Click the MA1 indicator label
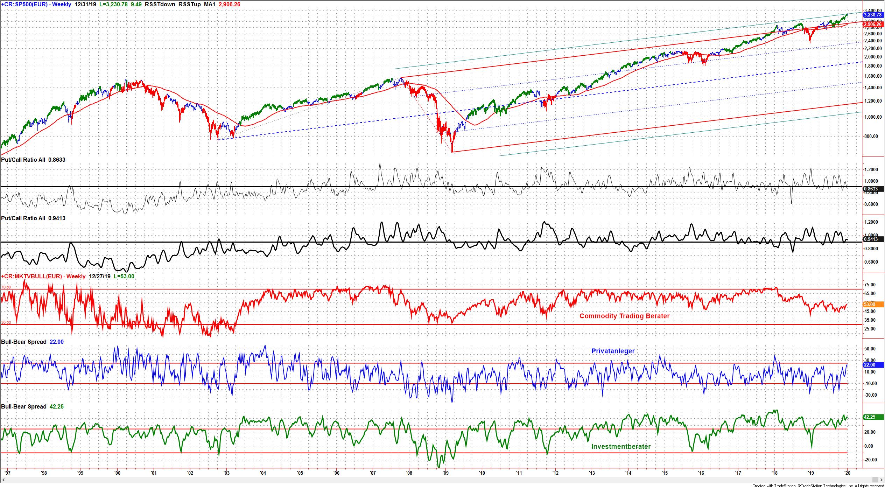Viewport: 885px width, 488px height. (x=209, y=5)
